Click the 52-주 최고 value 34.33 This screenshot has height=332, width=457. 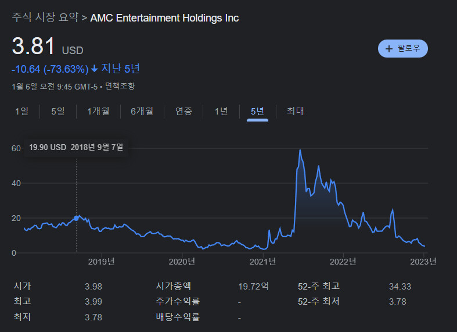(x=400, y=287)
